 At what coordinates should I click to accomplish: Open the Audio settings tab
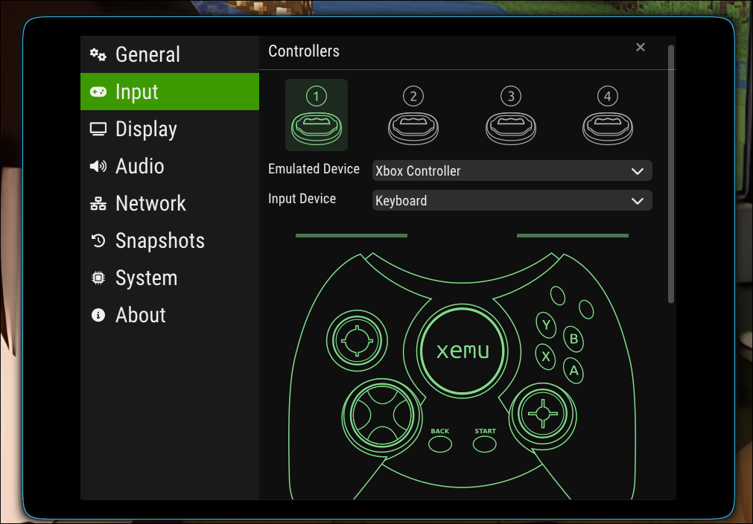pos(170,166)
